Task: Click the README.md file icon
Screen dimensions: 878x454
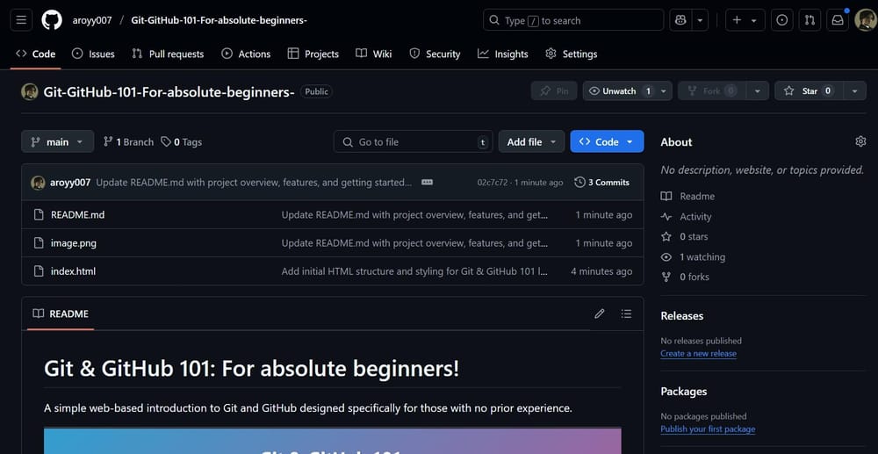Action: pyautogui.click(x=39, y=214)
